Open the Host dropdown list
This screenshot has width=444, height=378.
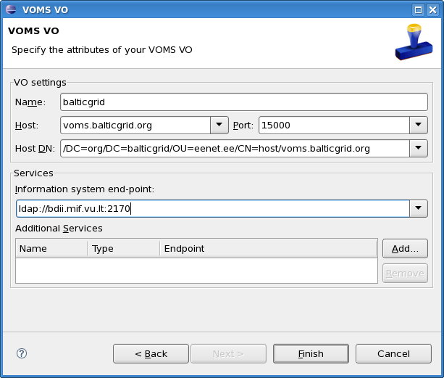219,125
